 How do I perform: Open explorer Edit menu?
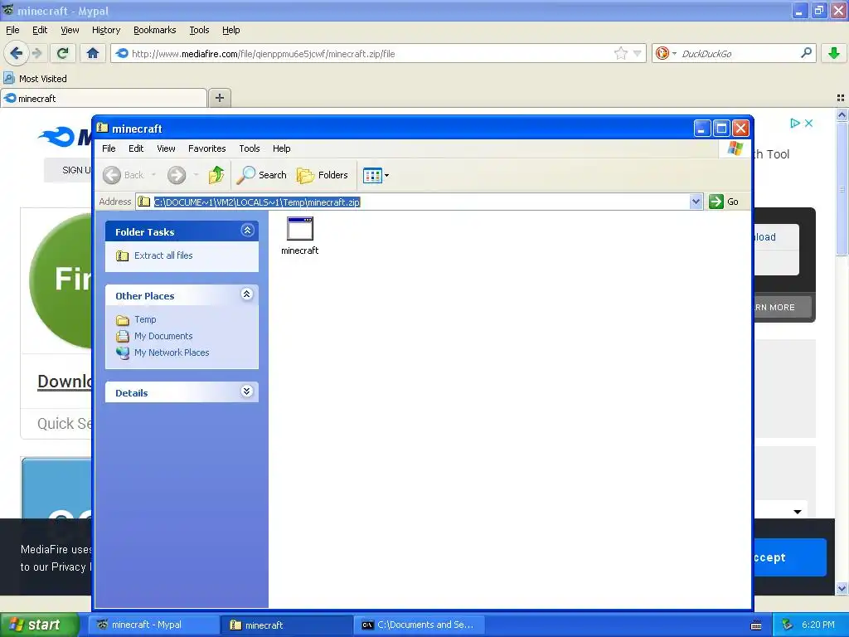click(136, 148)
